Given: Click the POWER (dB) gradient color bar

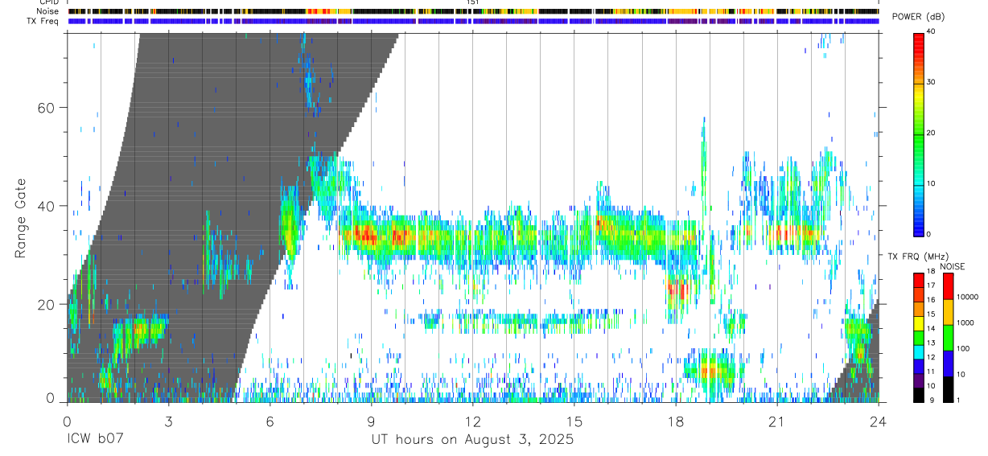Looking at the screenshot, I should 919,134.
